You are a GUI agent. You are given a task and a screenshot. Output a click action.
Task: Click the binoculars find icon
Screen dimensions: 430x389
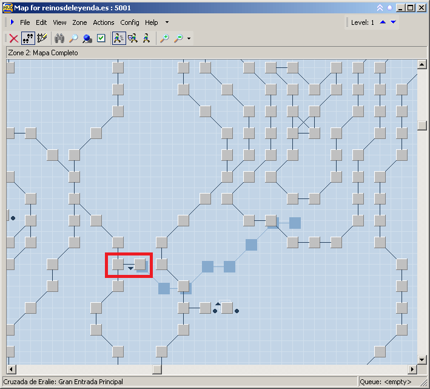(59, 38)
